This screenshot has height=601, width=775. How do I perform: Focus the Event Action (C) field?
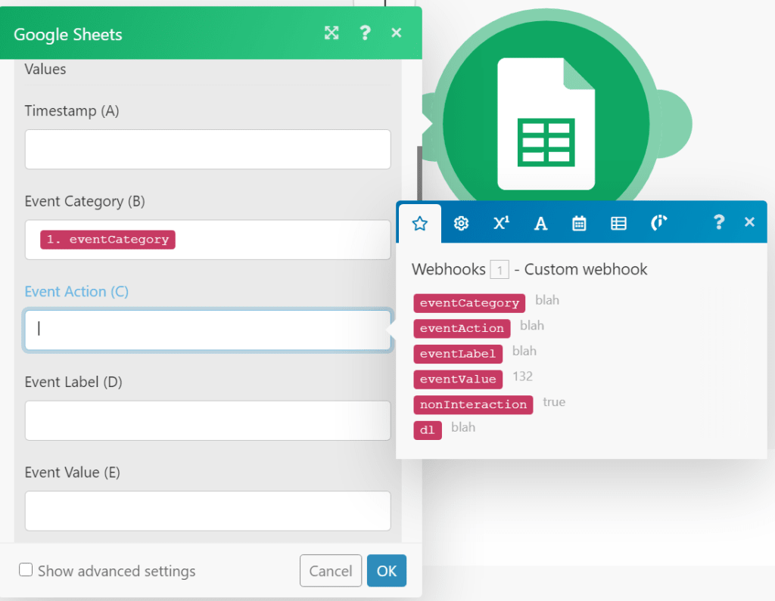(207, 330)
